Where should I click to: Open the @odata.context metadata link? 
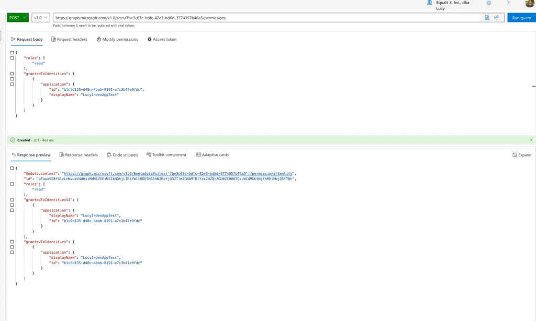(x=178, y=173)
